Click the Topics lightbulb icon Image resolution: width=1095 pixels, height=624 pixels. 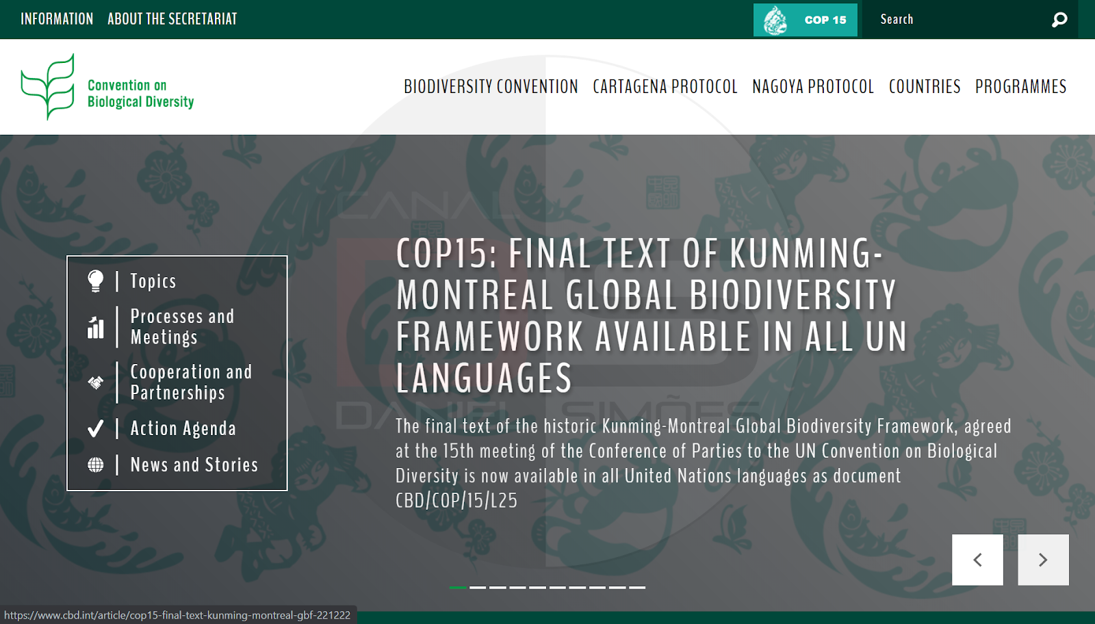96,281
